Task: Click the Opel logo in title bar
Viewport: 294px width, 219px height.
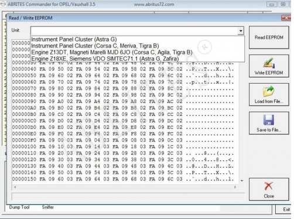Action: coord(3,4)
